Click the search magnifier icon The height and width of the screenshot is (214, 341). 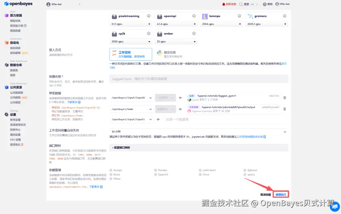coord(241,4)
